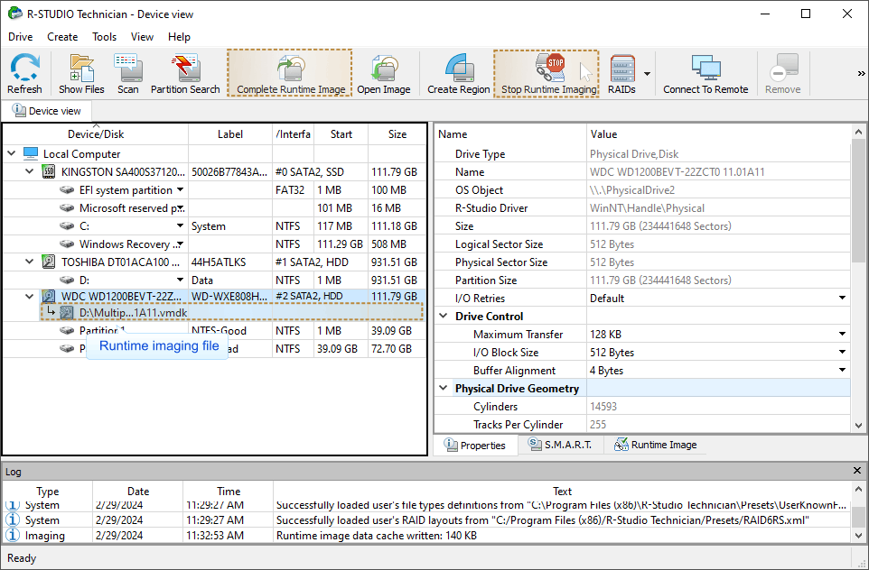This screenshot has height=570, width=869.
Task: Select the Local Computer node
Action: 81,154
